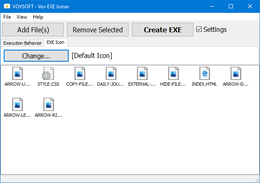Click the Create EXE button
Viewport: 260px width, 183px height.
tap(163, 30)
